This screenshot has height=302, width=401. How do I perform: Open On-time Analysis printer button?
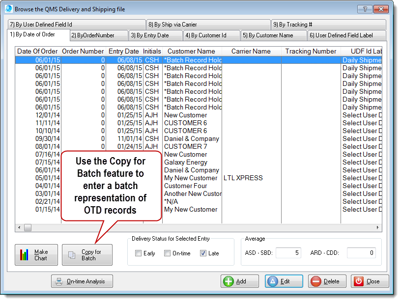point(82,281)
